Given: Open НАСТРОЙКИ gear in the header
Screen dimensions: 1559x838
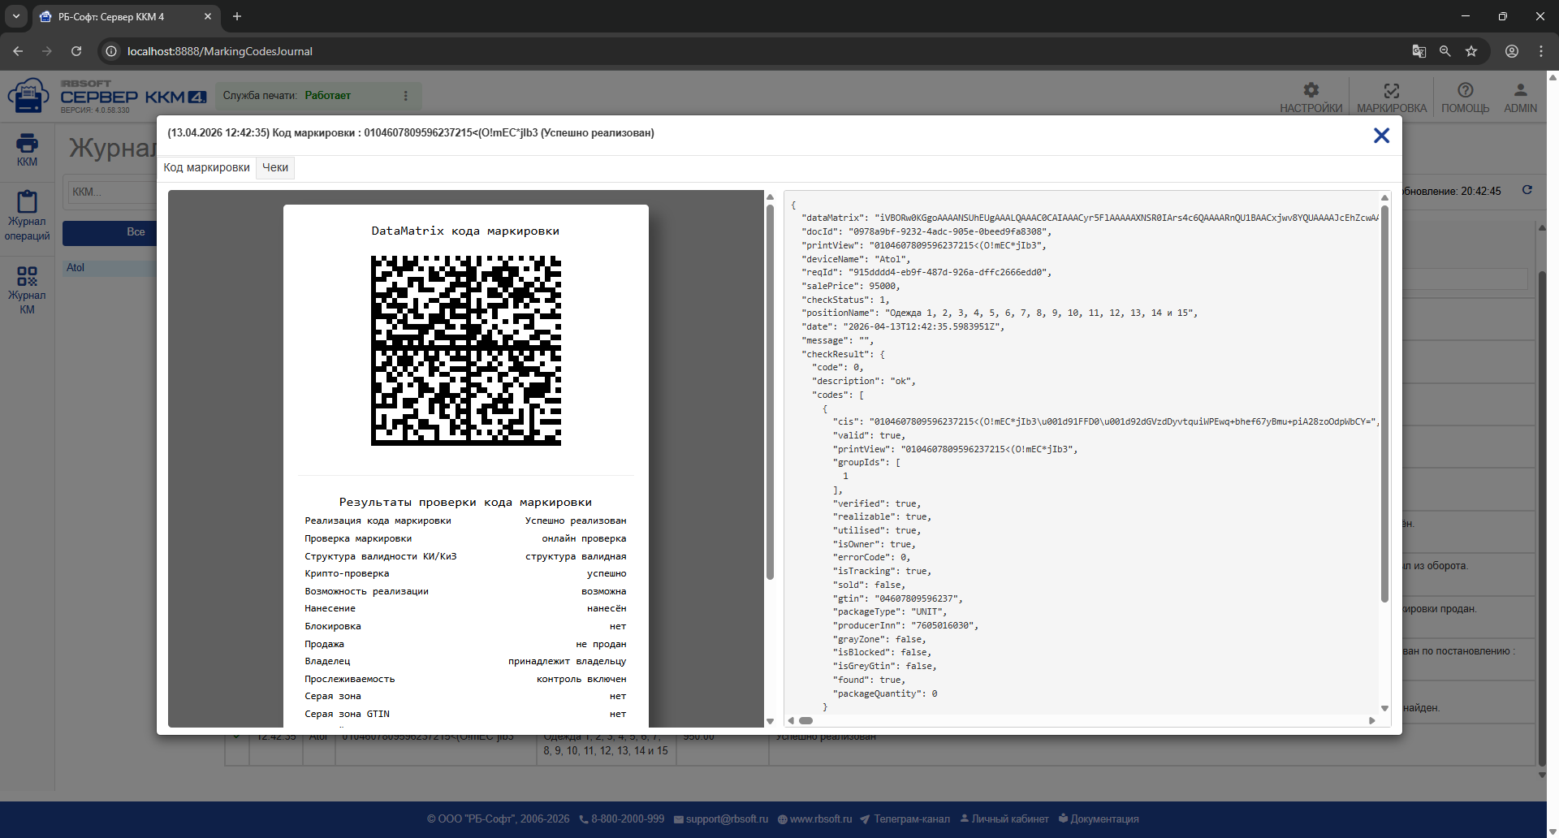Looking at the screenshot, I should click(1311, 97).
